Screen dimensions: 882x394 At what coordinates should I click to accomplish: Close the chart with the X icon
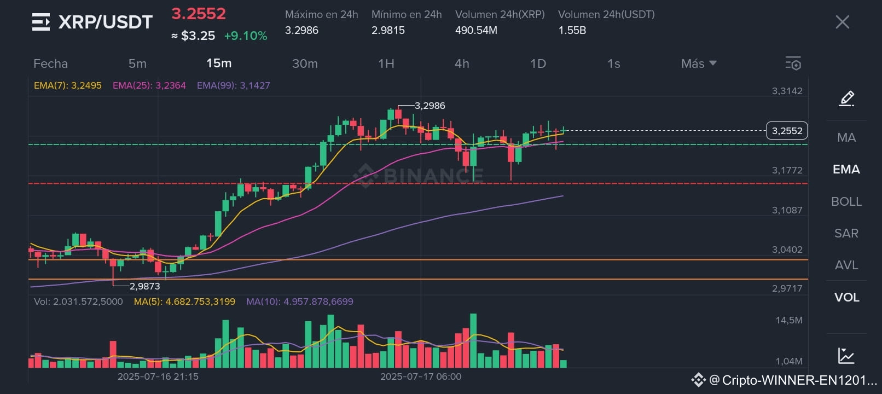[842, 22]
